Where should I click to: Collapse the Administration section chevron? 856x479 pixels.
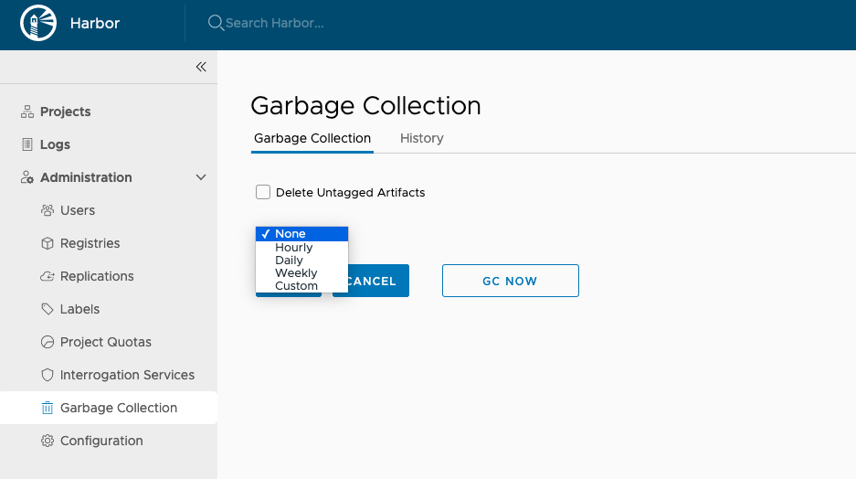[201, 177]
